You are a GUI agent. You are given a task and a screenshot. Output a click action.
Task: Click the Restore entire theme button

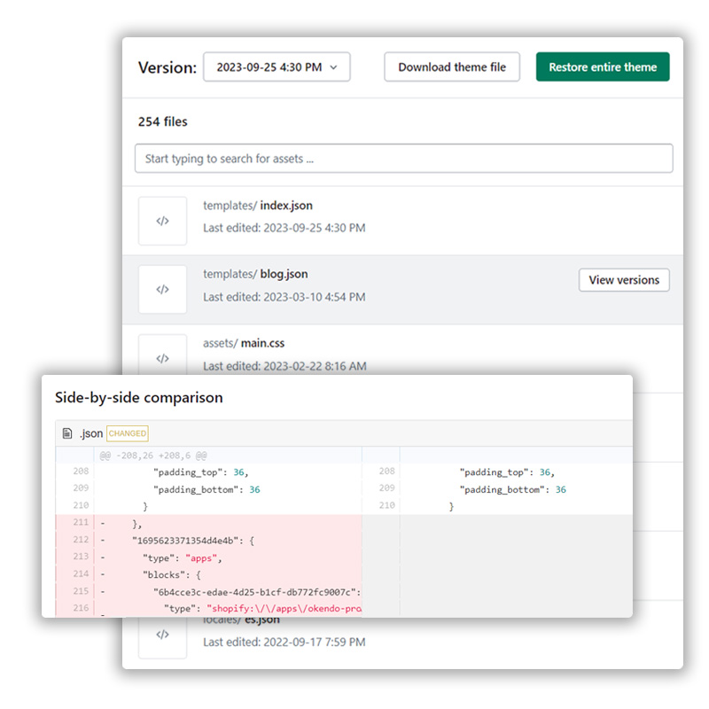603,67
